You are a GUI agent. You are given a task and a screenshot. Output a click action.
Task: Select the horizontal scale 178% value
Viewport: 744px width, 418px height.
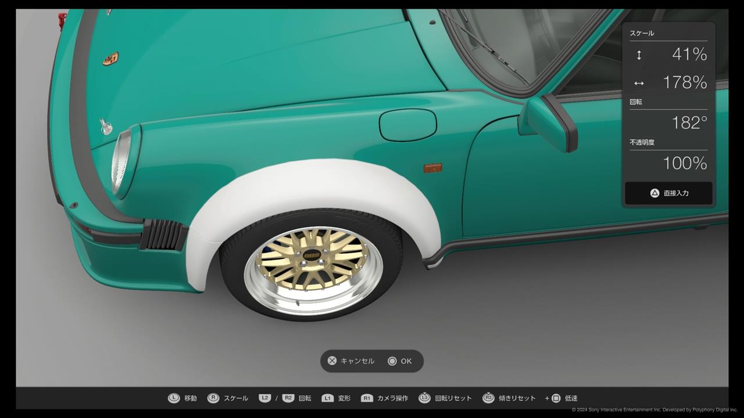(x=685, y=82)
